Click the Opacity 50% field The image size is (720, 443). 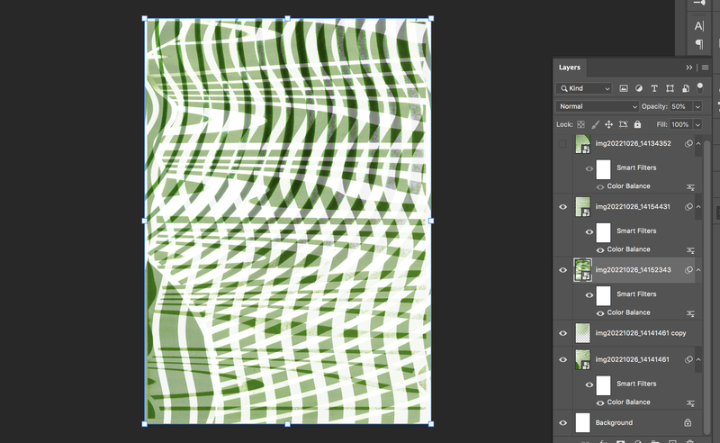[x=681, y=106]
